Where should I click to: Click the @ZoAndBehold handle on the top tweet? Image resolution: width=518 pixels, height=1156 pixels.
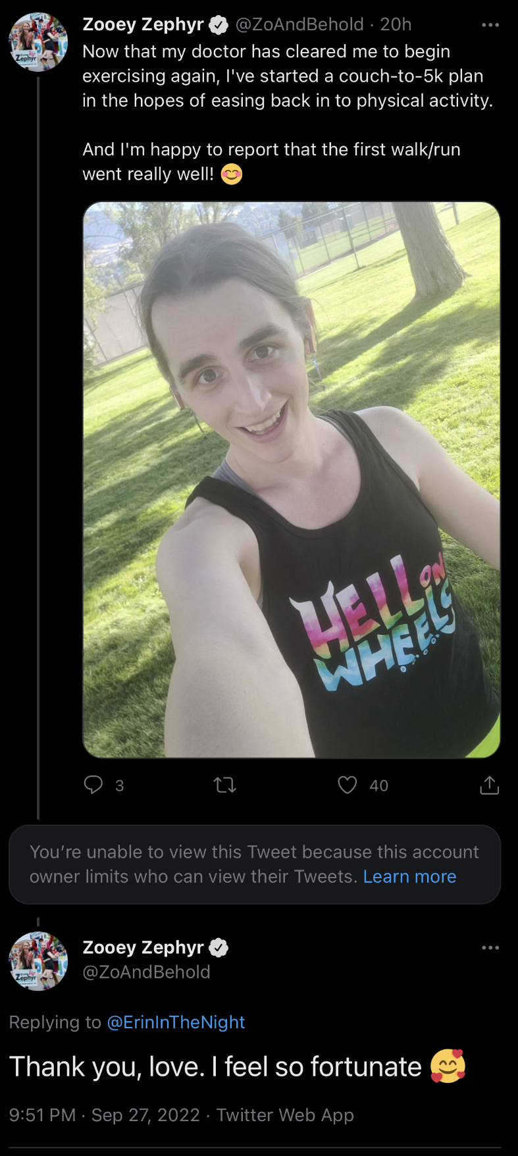click(x=299, y=24)
